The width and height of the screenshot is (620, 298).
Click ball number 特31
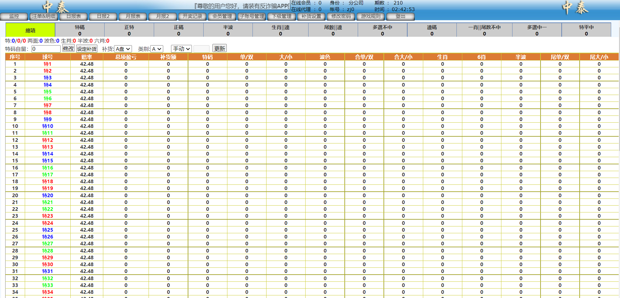click(x=48, y=271)
